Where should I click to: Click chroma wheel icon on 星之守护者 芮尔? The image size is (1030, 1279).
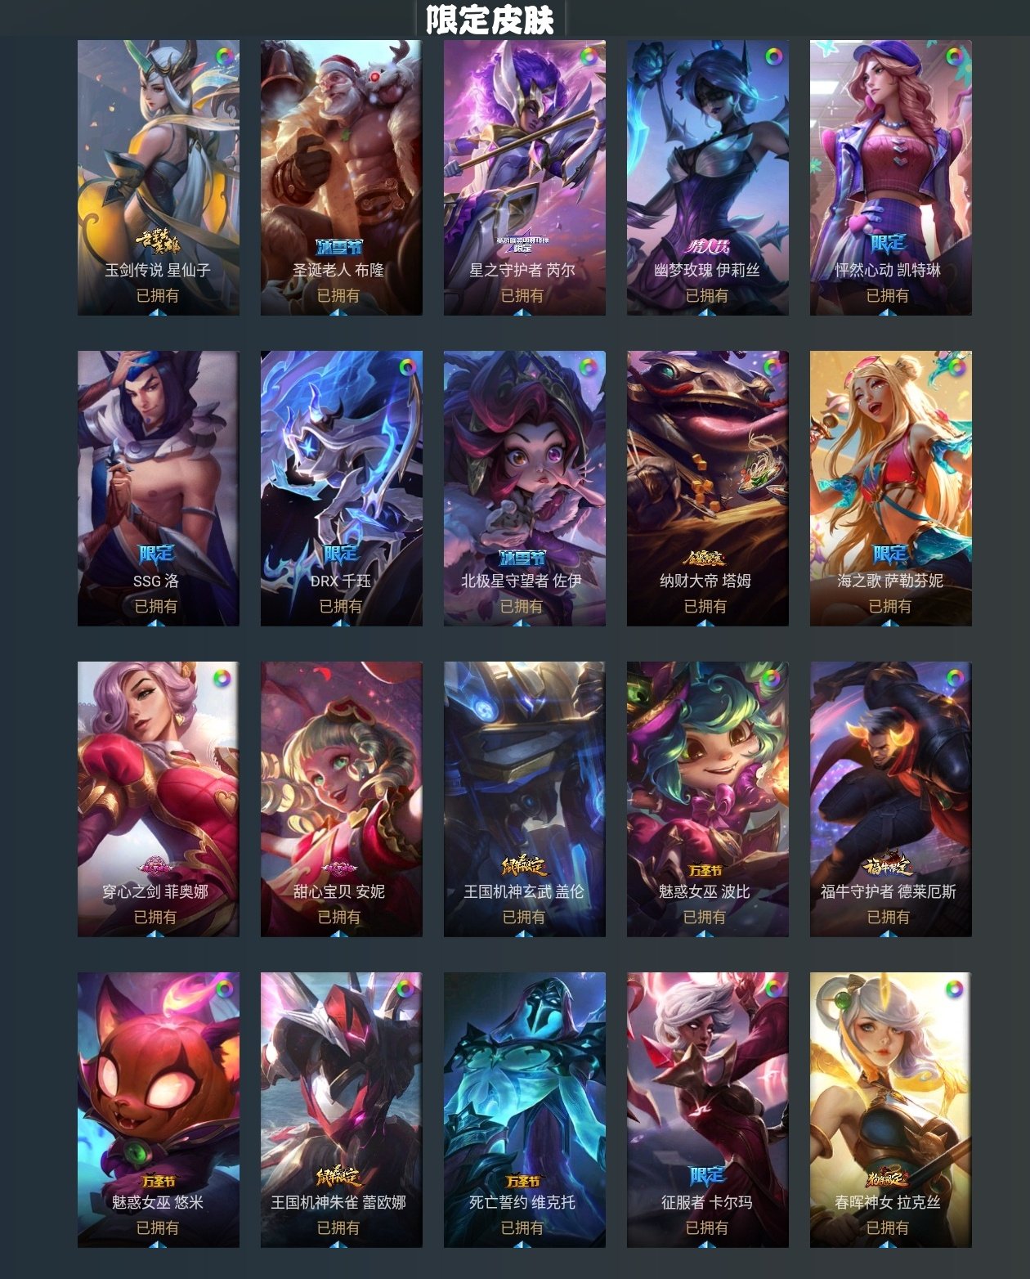click(589, 57)
